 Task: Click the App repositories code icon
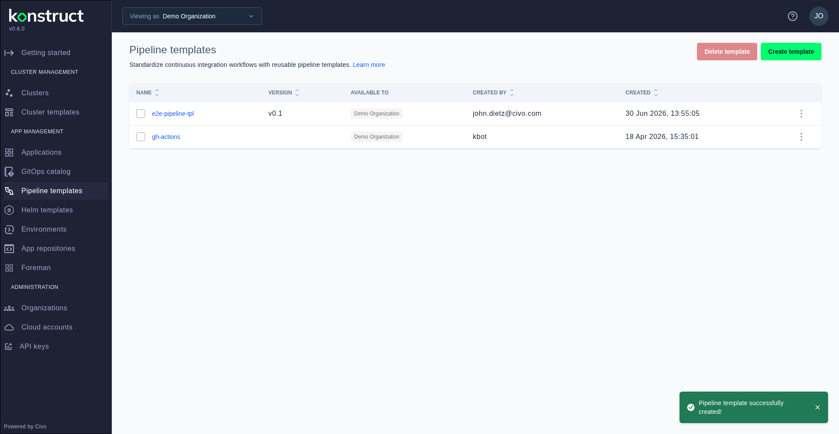[9, 249]
